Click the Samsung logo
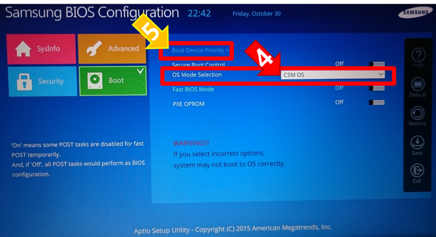 tap(415, 12)
